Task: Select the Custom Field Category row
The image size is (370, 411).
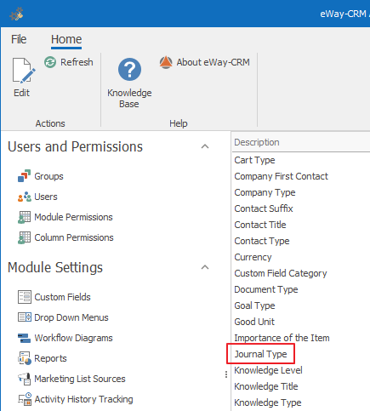Action: [300, 273]
